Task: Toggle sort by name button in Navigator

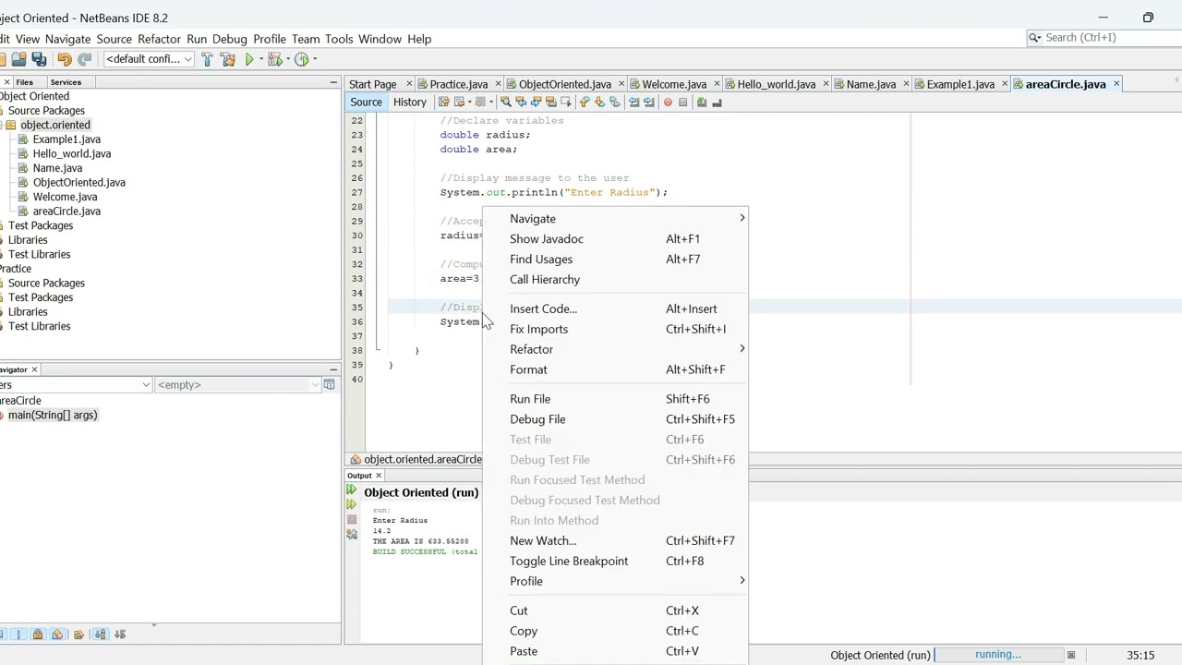Action: pos(100,635)
